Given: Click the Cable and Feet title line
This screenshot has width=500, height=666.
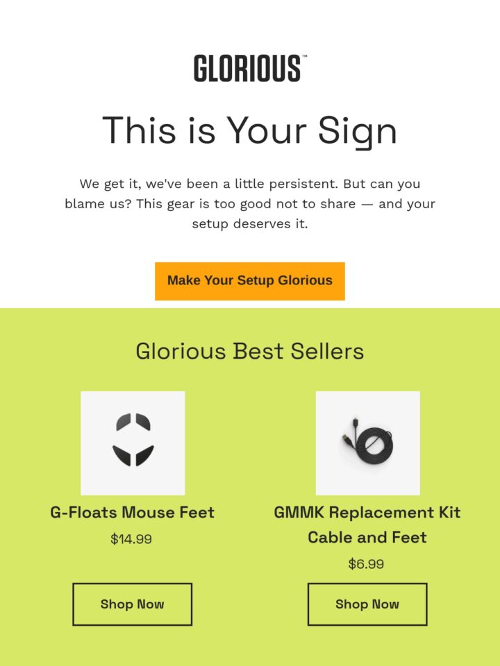Looking at the screenshot, I should pos(367,537).
